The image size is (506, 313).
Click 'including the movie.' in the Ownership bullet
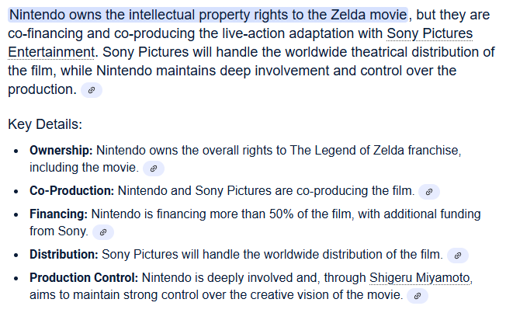[x=84, y=167]
